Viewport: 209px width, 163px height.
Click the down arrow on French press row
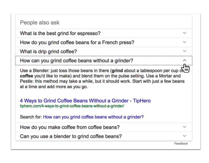185,42
